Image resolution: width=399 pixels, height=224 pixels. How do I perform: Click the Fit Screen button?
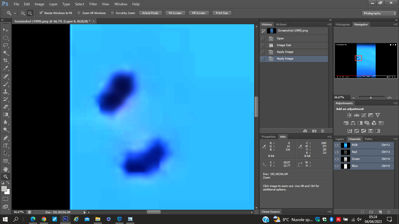pos(175,13)
